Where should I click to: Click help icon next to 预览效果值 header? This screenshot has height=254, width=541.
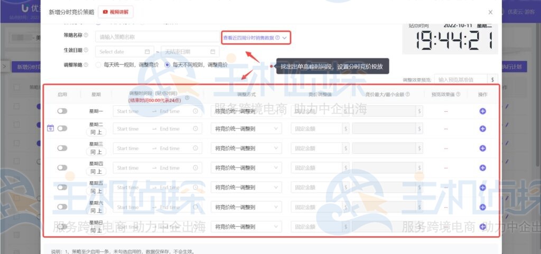pyautogui.click(x=458, y=94)
